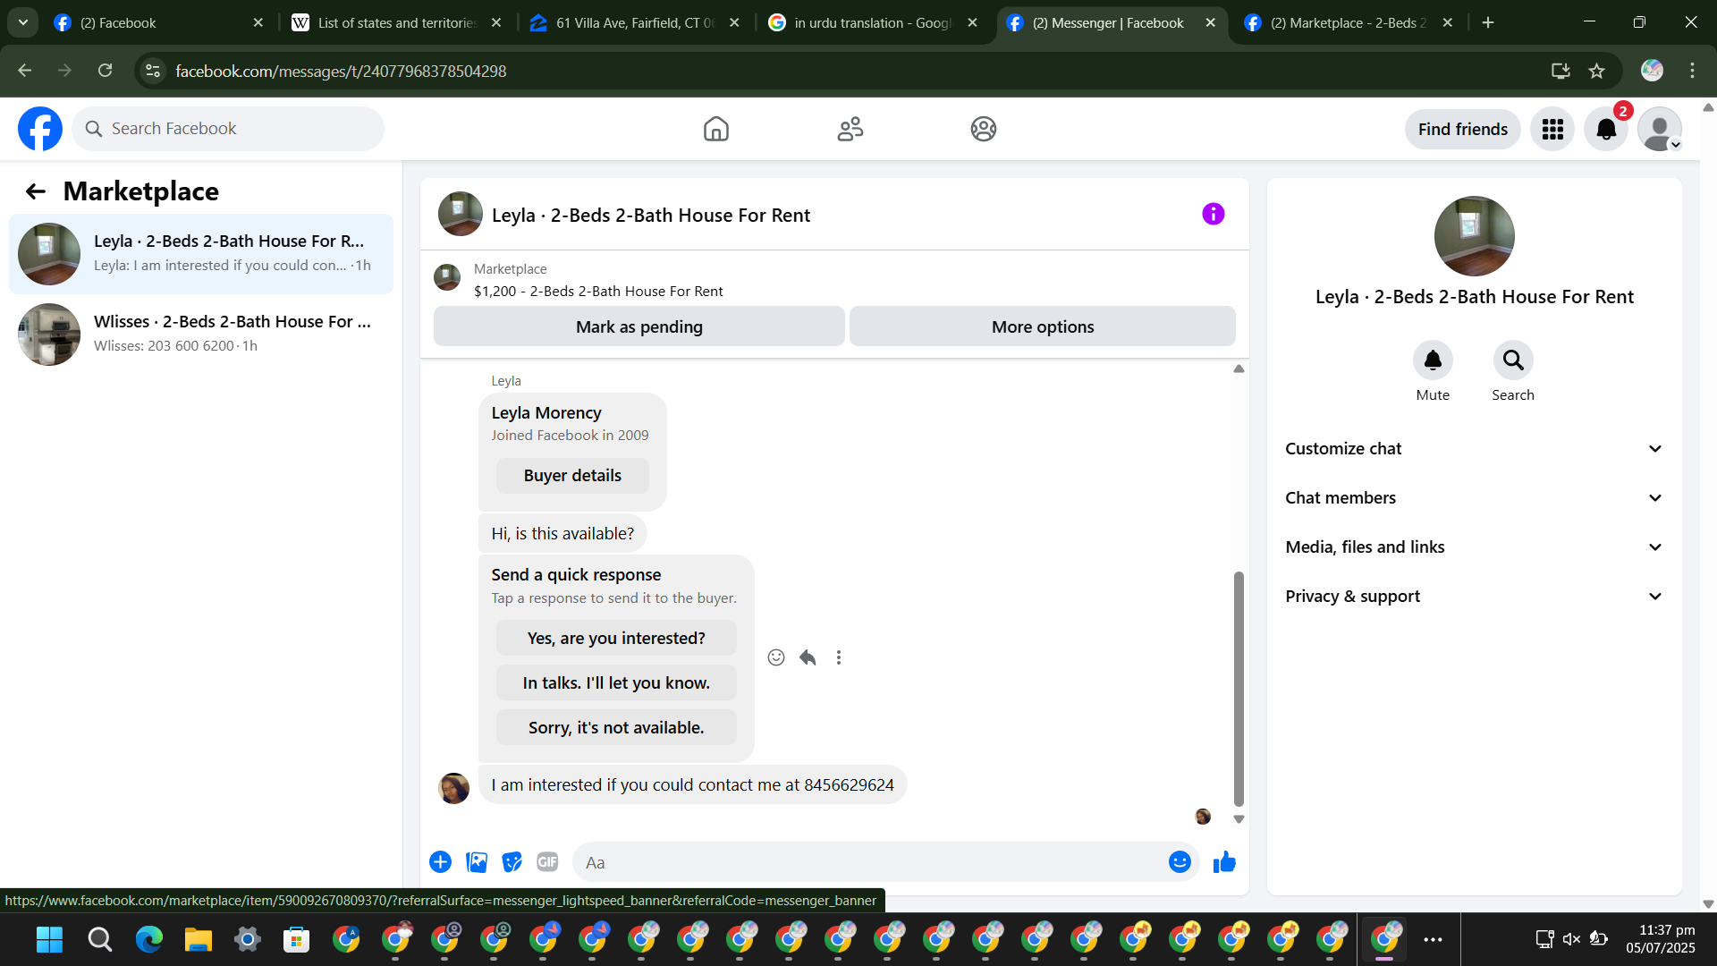Attach a photo using the image icon

click(x=477, y=862)
